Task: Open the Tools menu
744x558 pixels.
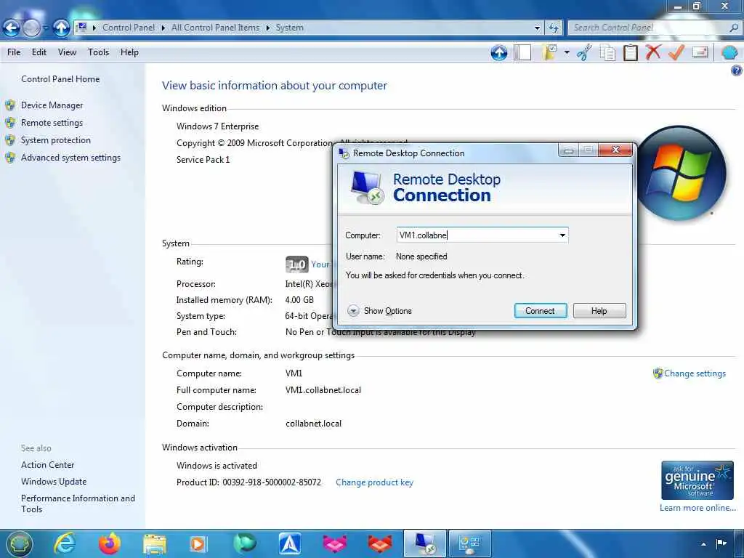Action: pos(98,52)
